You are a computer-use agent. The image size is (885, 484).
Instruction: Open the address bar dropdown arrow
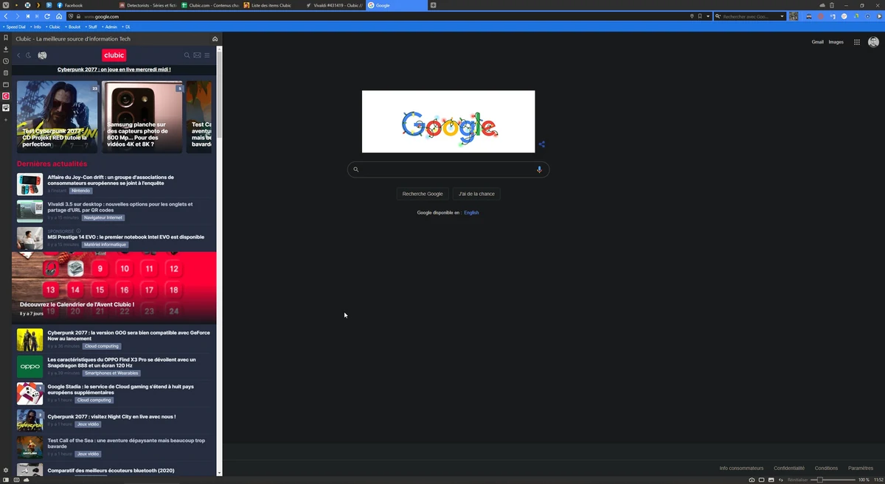point(708,16)
